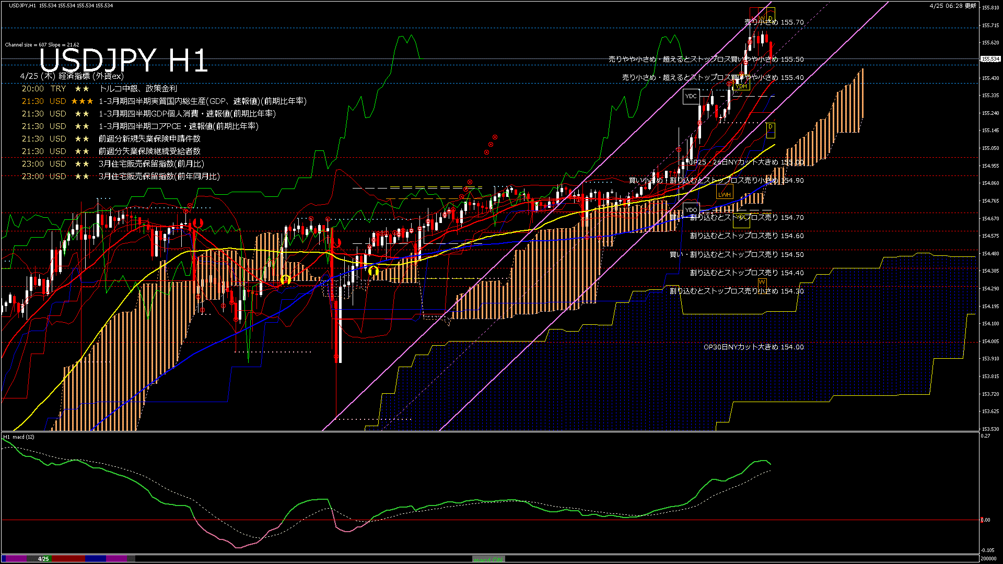
Task: Click the USDJPY,H1 symbol header text
Action: click(x=22, y=6)
